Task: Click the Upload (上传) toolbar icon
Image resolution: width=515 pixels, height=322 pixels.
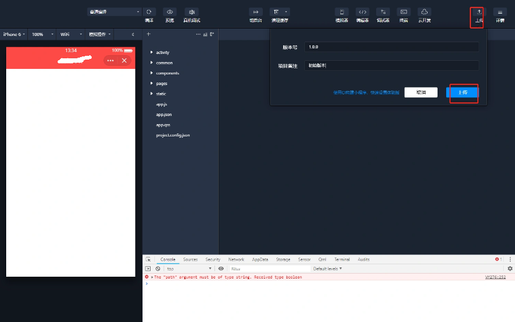Action: pyautogui.click(x=478, y=12)
